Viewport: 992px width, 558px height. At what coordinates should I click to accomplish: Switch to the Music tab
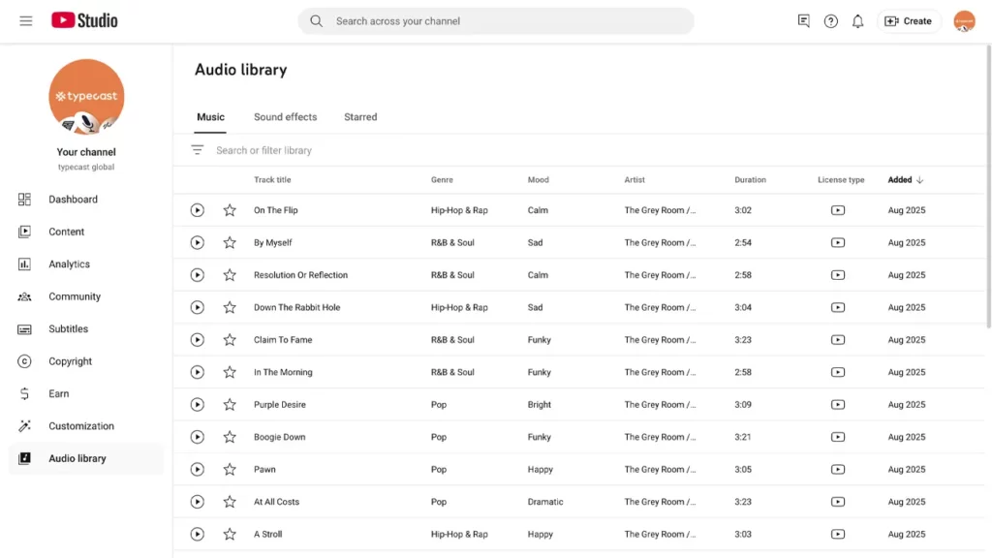[x=210, y=117]
